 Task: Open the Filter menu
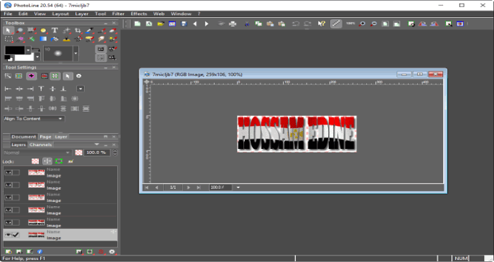[x=118, y=14]
